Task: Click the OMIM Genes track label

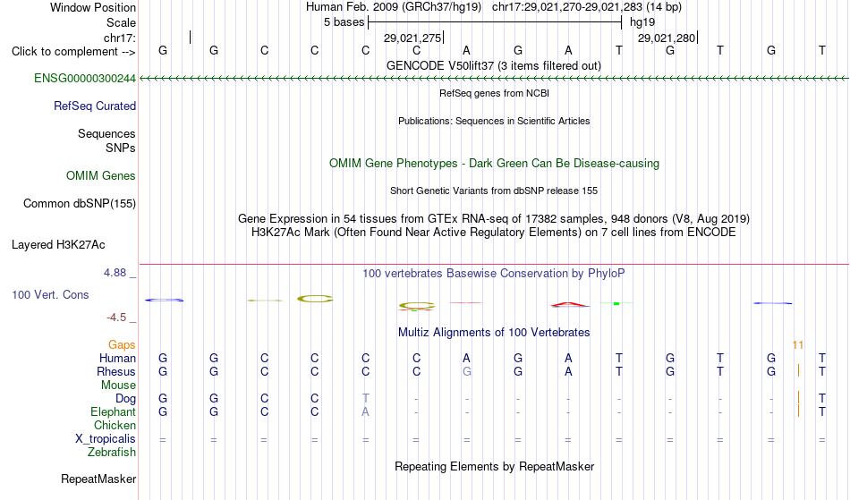Action: point(101,176)
